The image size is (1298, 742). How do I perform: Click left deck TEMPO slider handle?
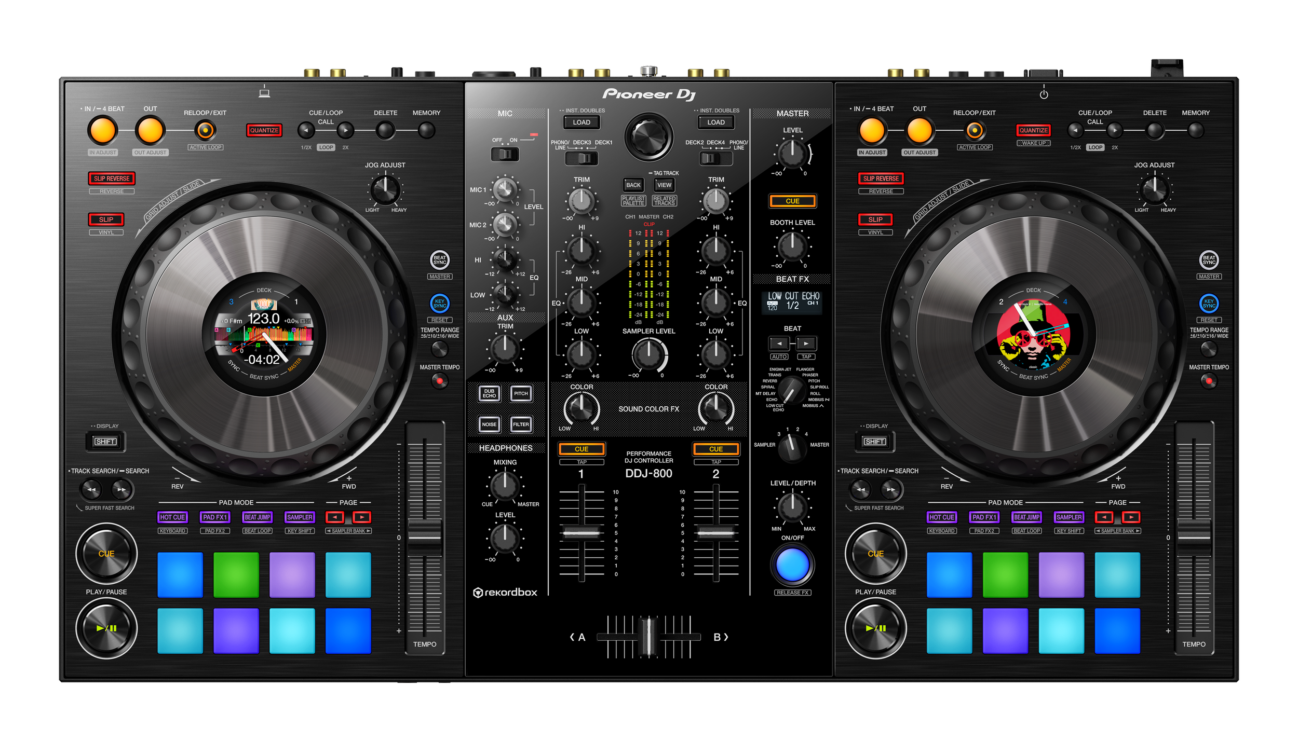[425, 537]
